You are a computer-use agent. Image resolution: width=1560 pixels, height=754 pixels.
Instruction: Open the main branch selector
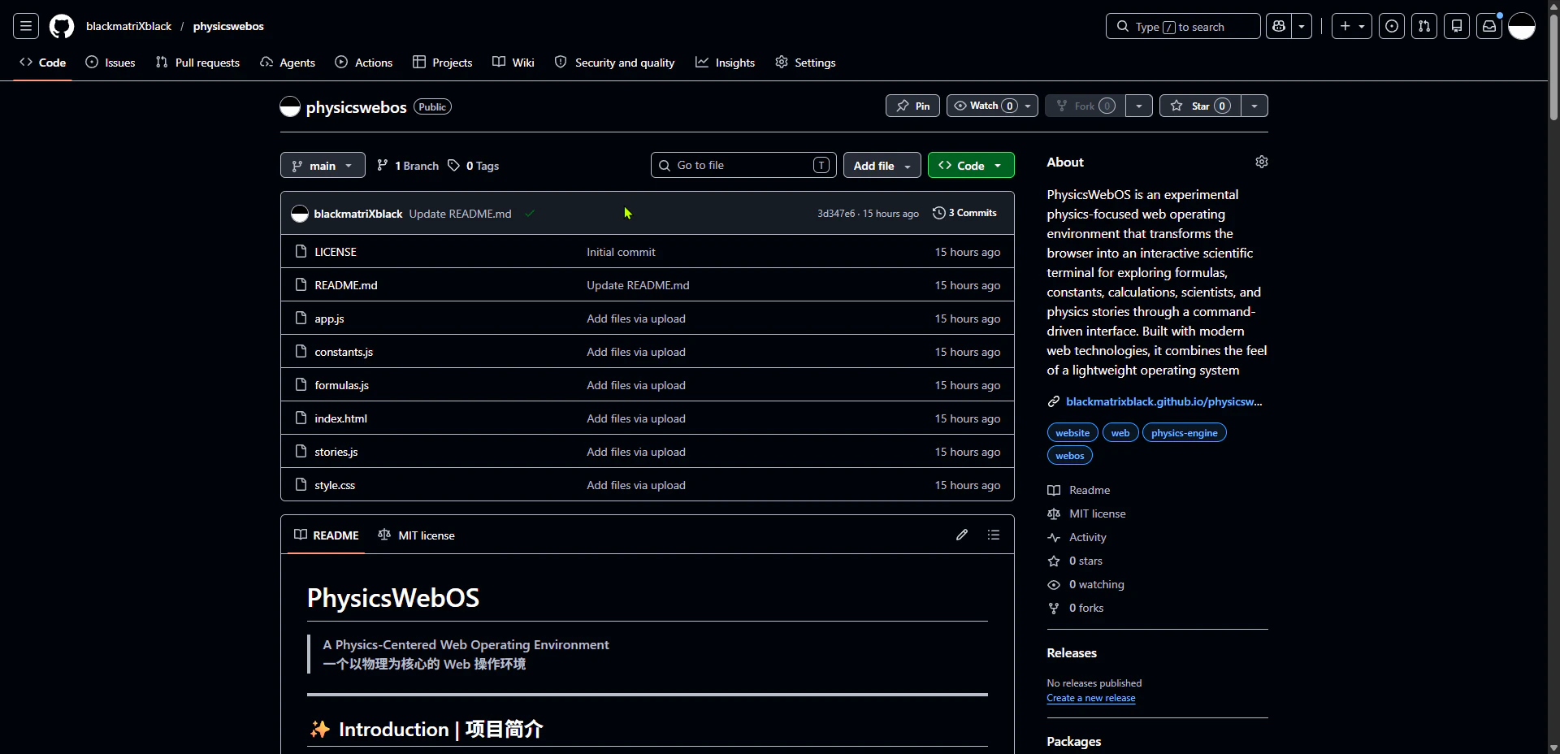(x=323, y=165)
